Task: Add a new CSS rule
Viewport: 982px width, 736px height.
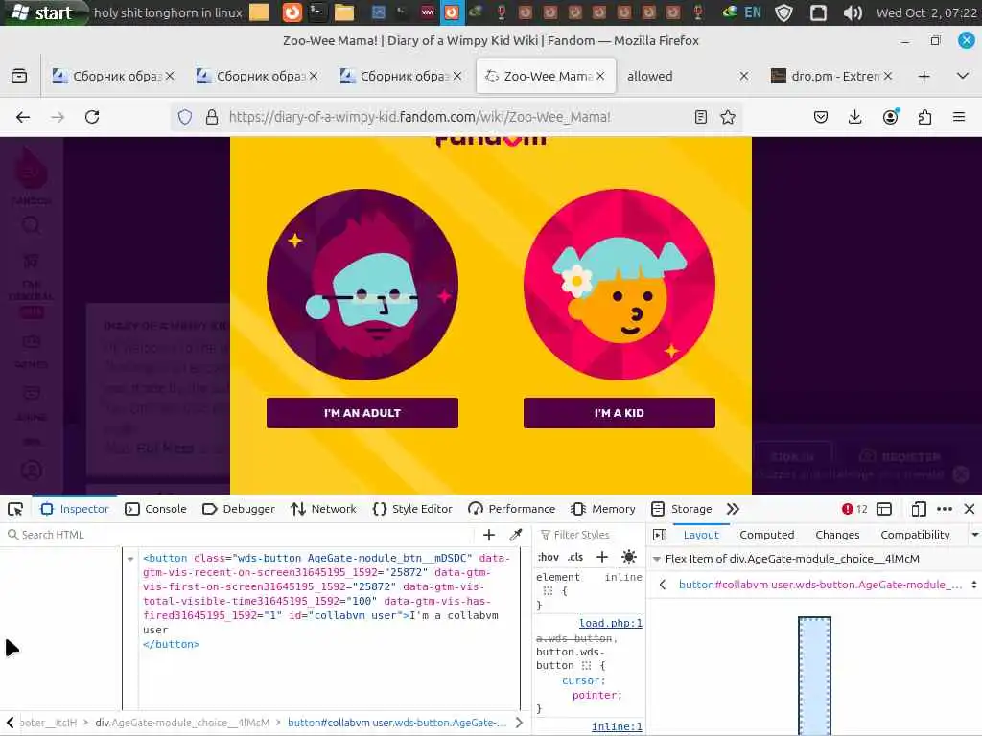Action: pyautogui.click(x=602, y=557)
